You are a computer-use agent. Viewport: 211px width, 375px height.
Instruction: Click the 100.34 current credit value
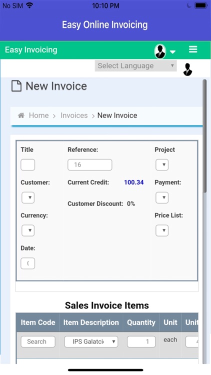[x=134, y=182]
